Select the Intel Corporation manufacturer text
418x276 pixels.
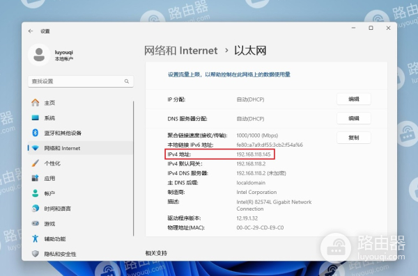(x=256, y=192)
